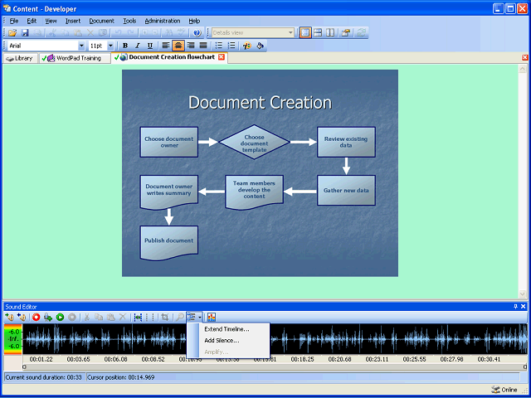
Task: Toggle center text alignment
Action: pos(178,46)
